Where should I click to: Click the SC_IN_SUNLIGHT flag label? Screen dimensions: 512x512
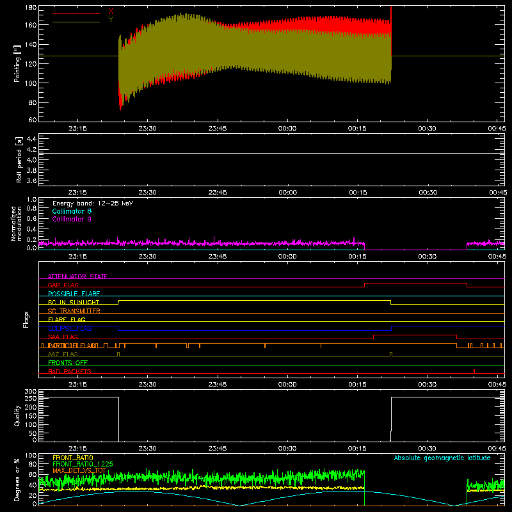74,302
